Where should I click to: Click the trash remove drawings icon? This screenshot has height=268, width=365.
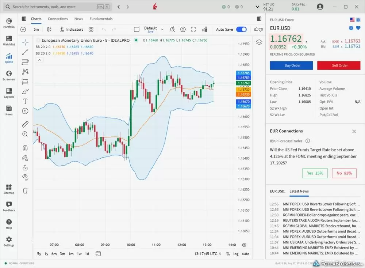25,190
